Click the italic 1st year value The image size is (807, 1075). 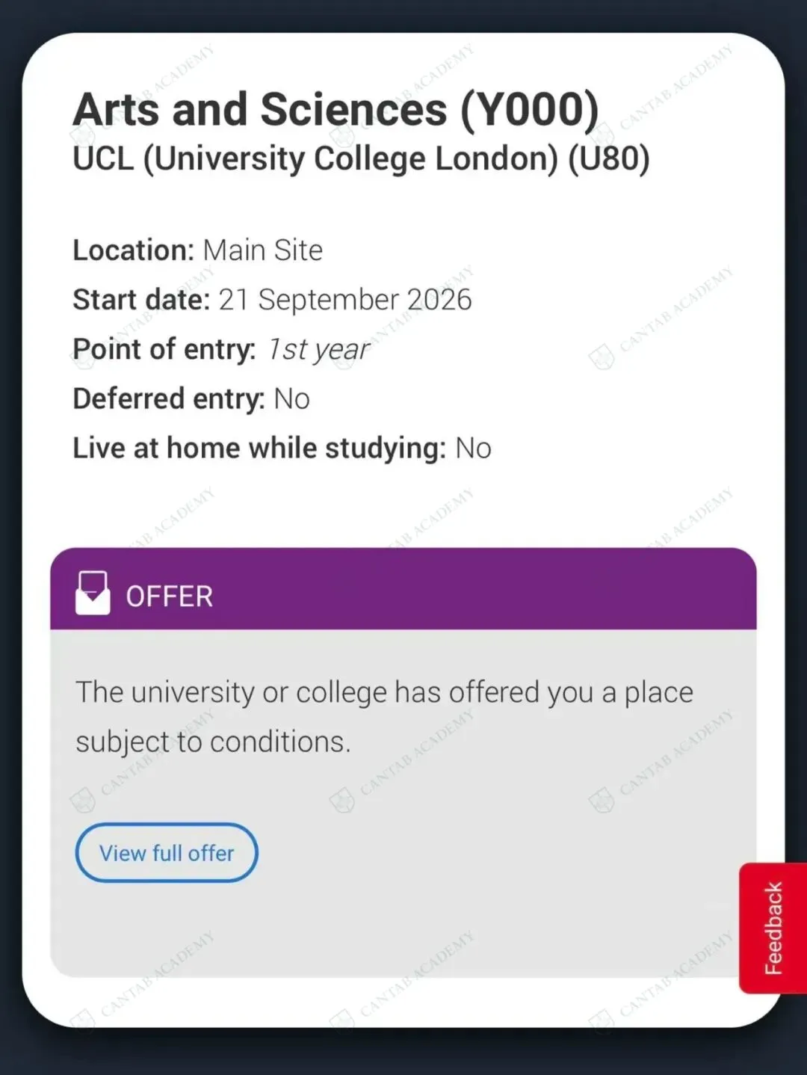[x=318, y=349]
